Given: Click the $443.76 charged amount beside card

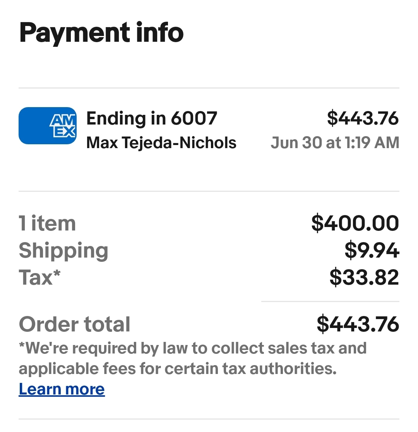Looking at the screenshot, I should (363, 118).
